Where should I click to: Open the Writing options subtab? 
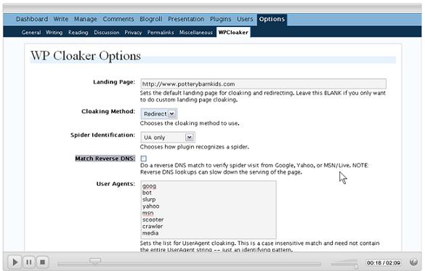(54, 33)
